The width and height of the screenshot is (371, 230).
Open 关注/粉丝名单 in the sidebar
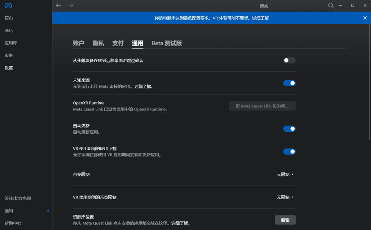[18, 198]
